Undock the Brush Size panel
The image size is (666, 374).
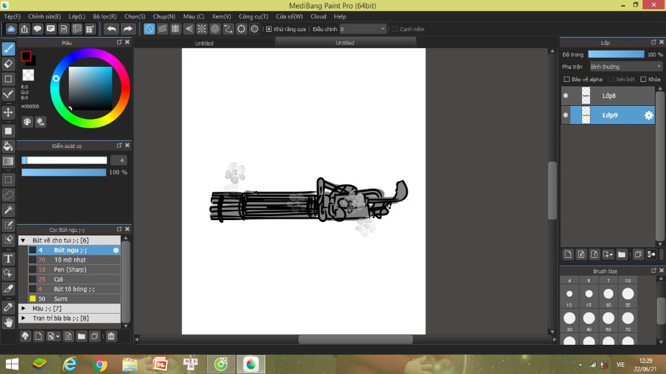653,270
